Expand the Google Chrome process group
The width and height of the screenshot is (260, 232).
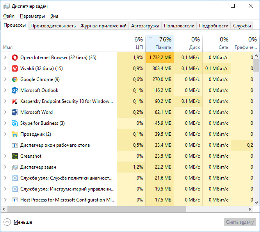5,79
